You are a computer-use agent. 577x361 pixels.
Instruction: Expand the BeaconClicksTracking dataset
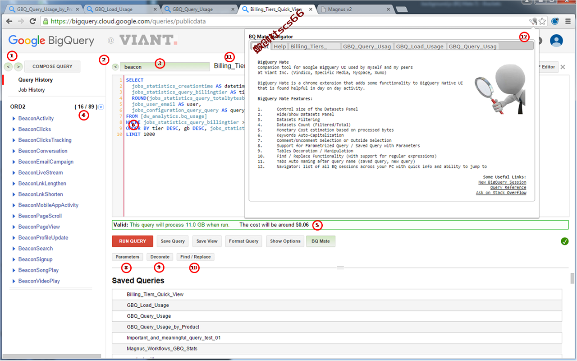tap(14, 140)
